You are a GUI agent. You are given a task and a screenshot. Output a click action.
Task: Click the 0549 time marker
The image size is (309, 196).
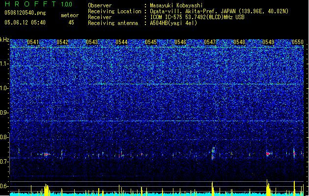pos(268,42)
